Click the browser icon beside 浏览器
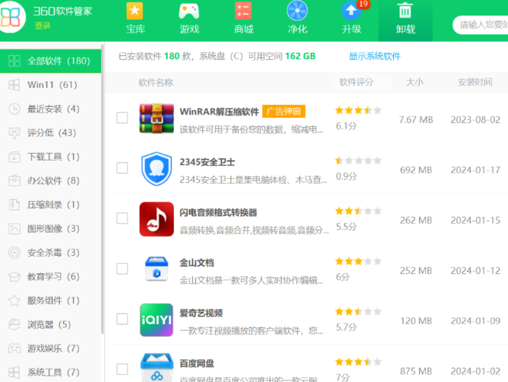This screenshot has width=508, height=382. tap(14, 325)
